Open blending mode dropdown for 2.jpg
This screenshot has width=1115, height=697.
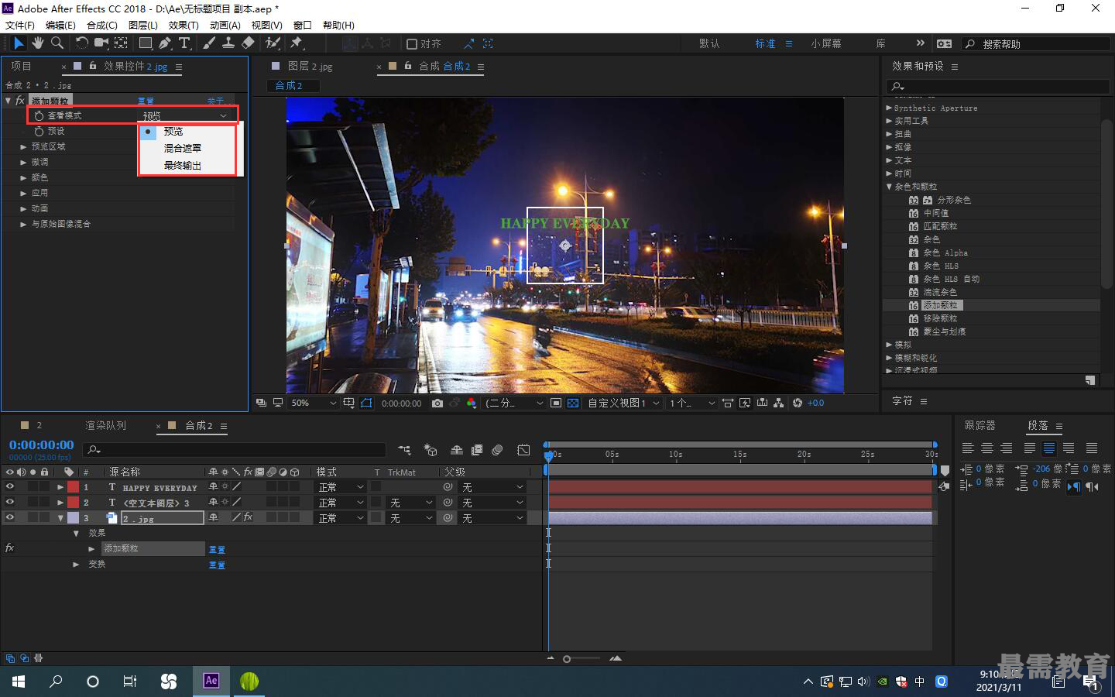tap(340, 518)
